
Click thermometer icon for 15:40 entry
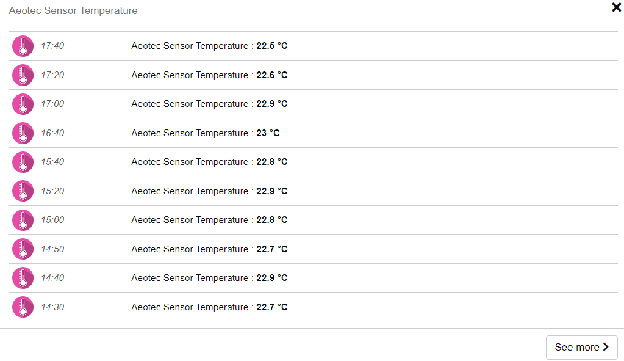23,162
